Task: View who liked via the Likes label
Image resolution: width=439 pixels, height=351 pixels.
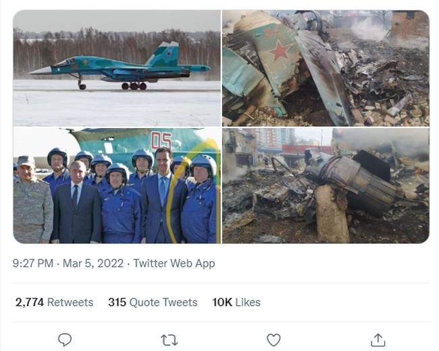Action: point(247,302)
